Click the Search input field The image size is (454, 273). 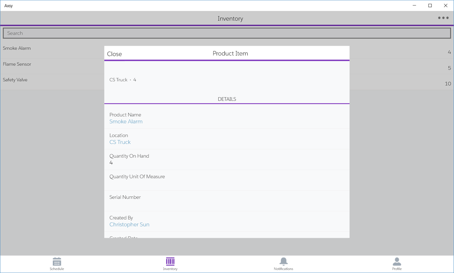[227, 33]
